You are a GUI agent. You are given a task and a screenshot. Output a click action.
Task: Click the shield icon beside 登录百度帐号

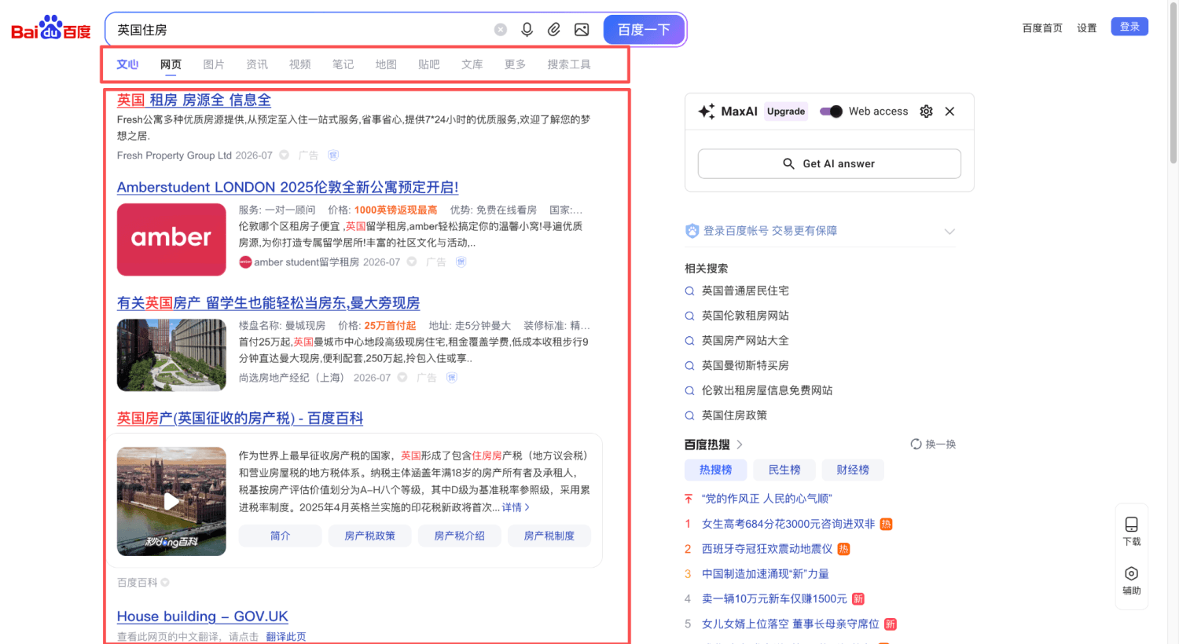(x=692, y=231)
